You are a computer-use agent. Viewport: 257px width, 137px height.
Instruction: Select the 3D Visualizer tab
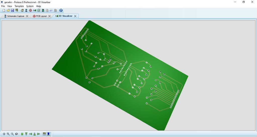pos(64,16)
